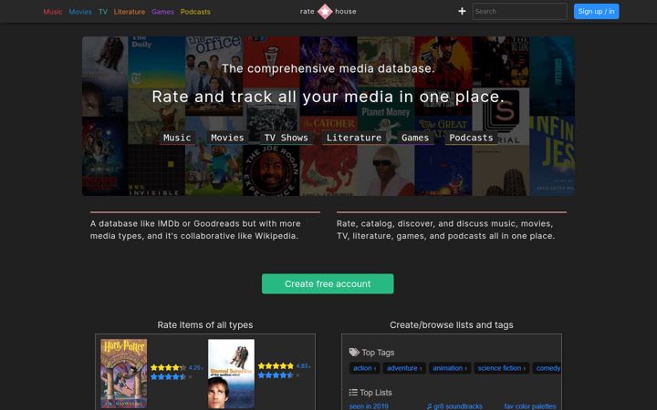Screen dimensions: 657x410
Task: Select the Movies label in hero banner
Action: point(227,138)
